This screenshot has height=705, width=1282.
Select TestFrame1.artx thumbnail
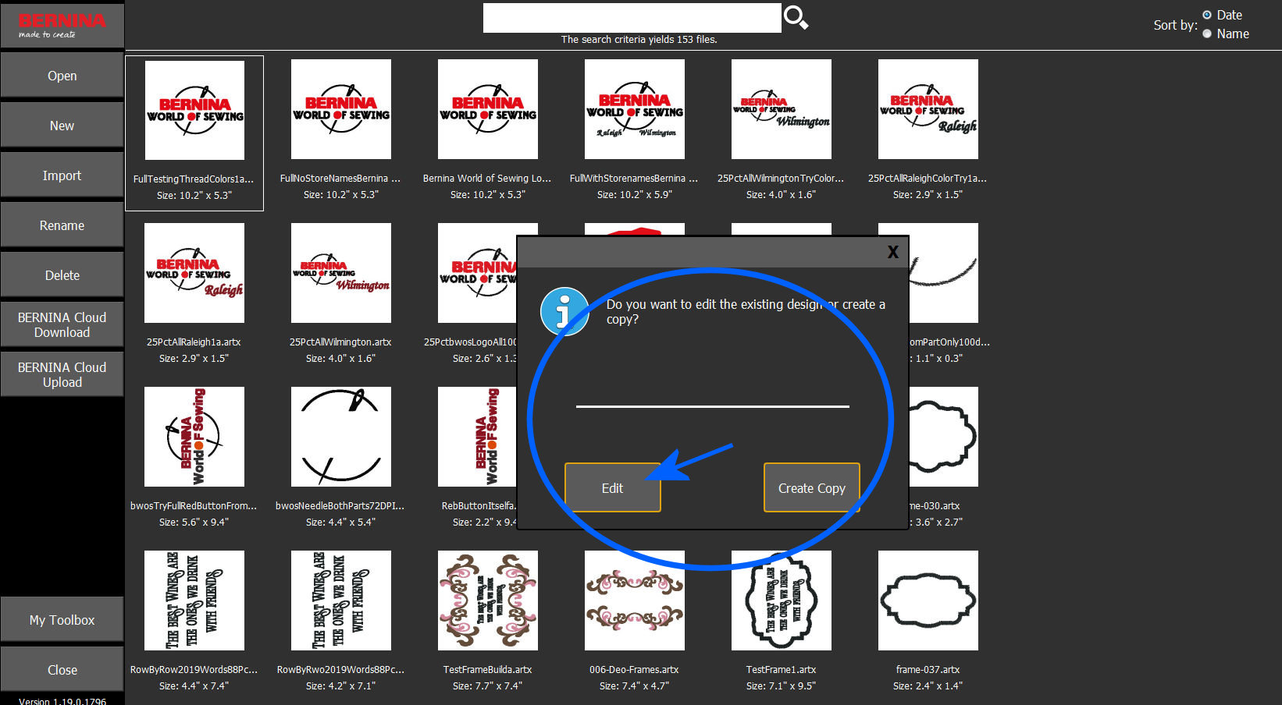click(782, 600)
